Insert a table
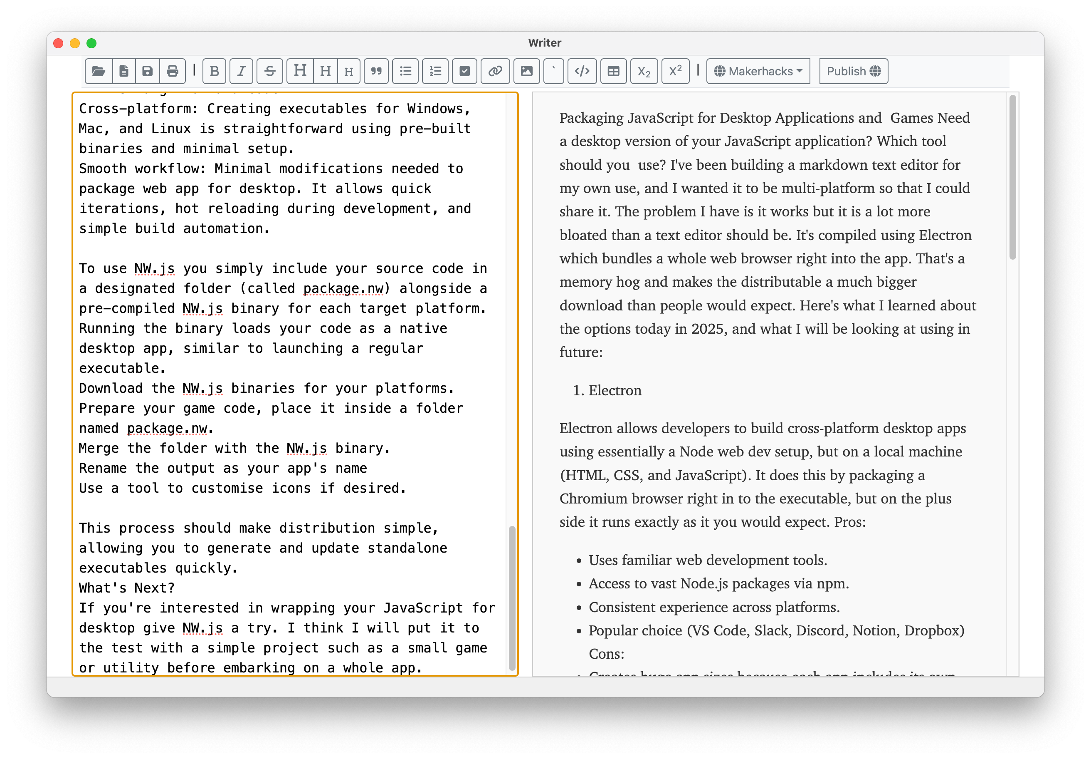 pos(613,71)
